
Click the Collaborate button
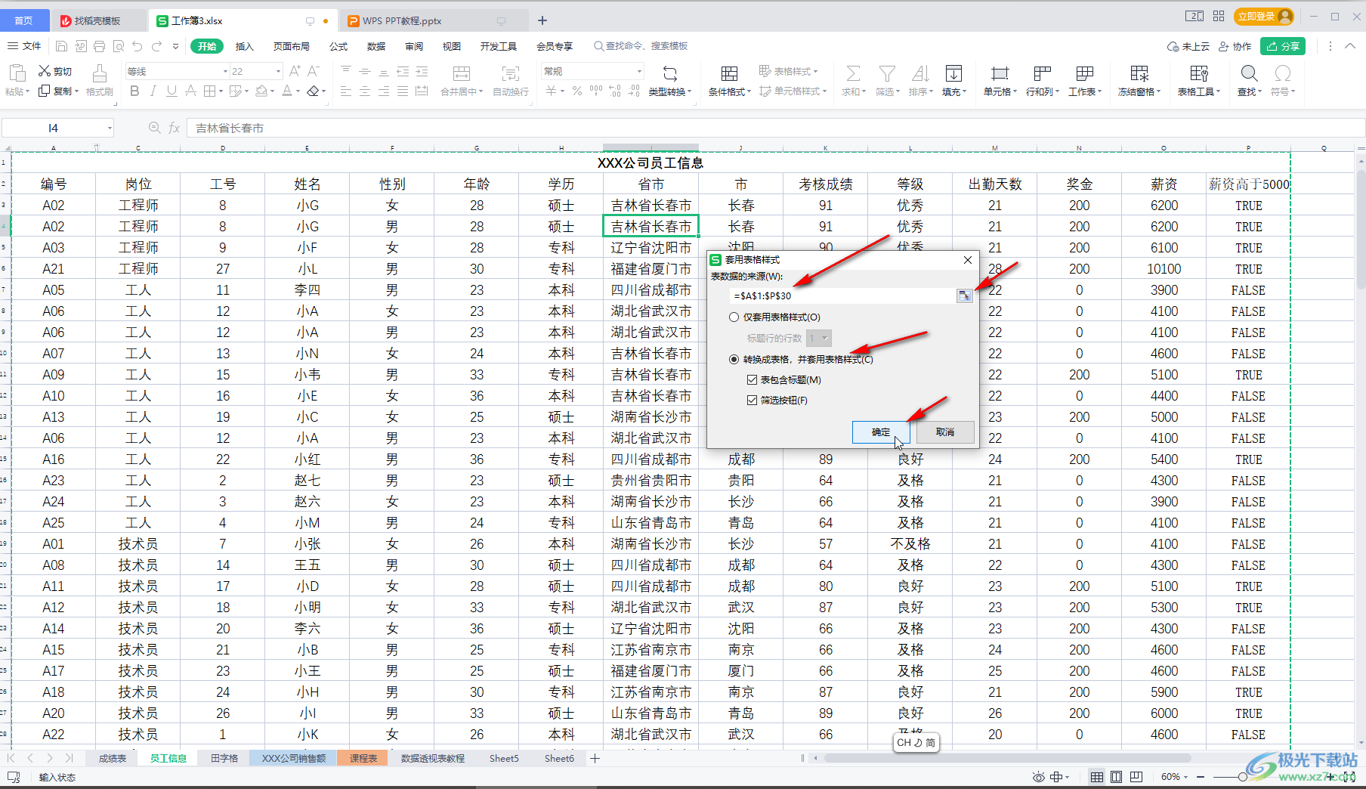click(x=1235, y=46)
